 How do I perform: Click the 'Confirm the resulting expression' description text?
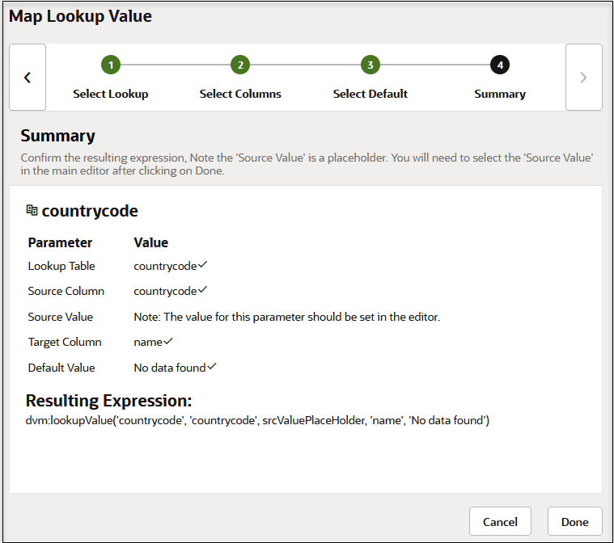[x=307, y=164]
